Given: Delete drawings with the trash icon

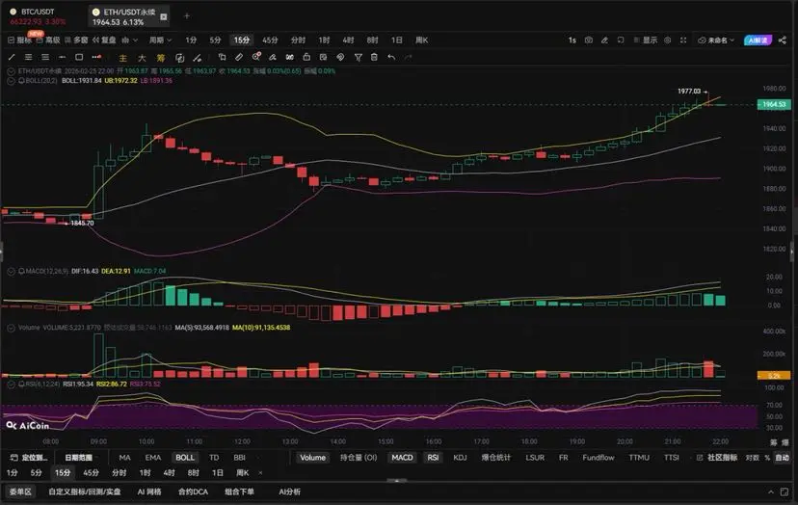Looking at the screenshot, I should point(374,57).
